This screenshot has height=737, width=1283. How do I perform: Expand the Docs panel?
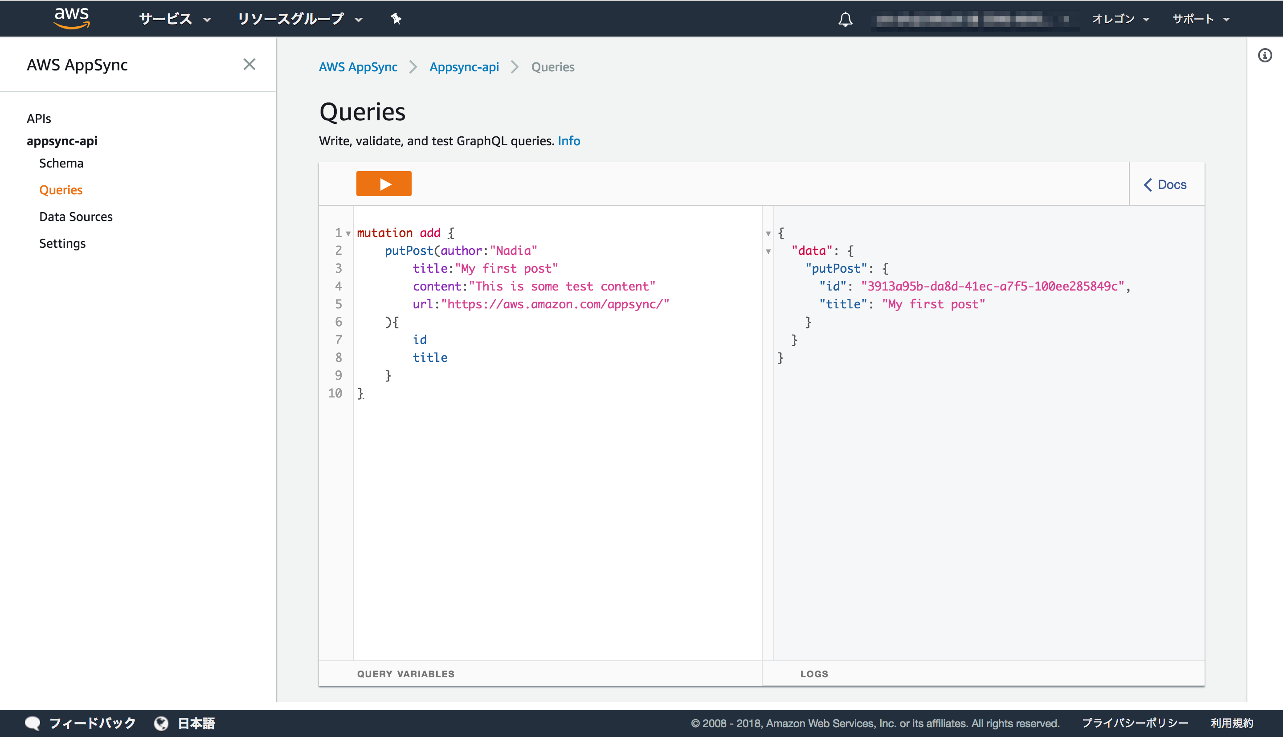[x=1166, y=184]
